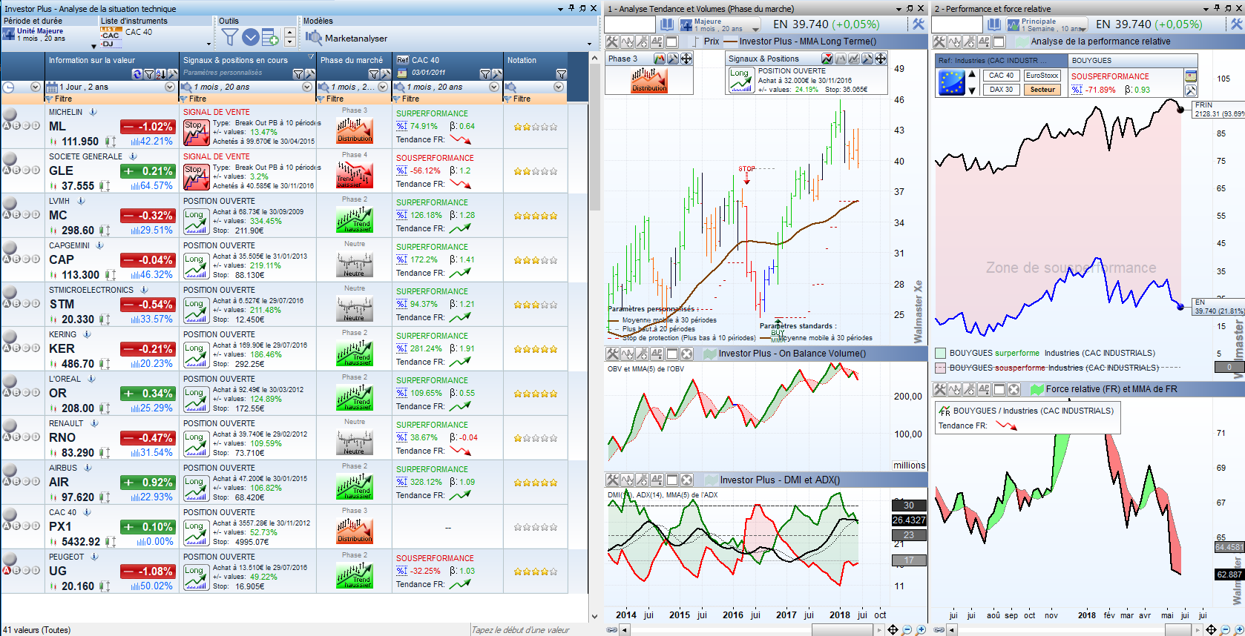Viewport: 1245px width, 636px height.
Task: Click calendar date icon next to 03/01/2011
Action: pos(402,73)
